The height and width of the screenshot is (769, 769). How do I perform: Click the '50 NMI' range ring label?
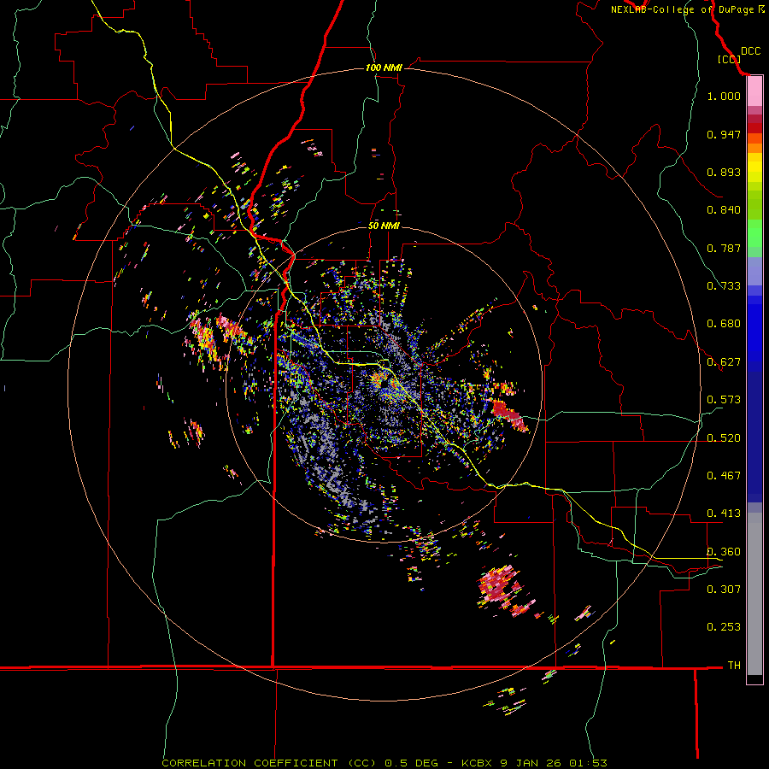point(384,226)
